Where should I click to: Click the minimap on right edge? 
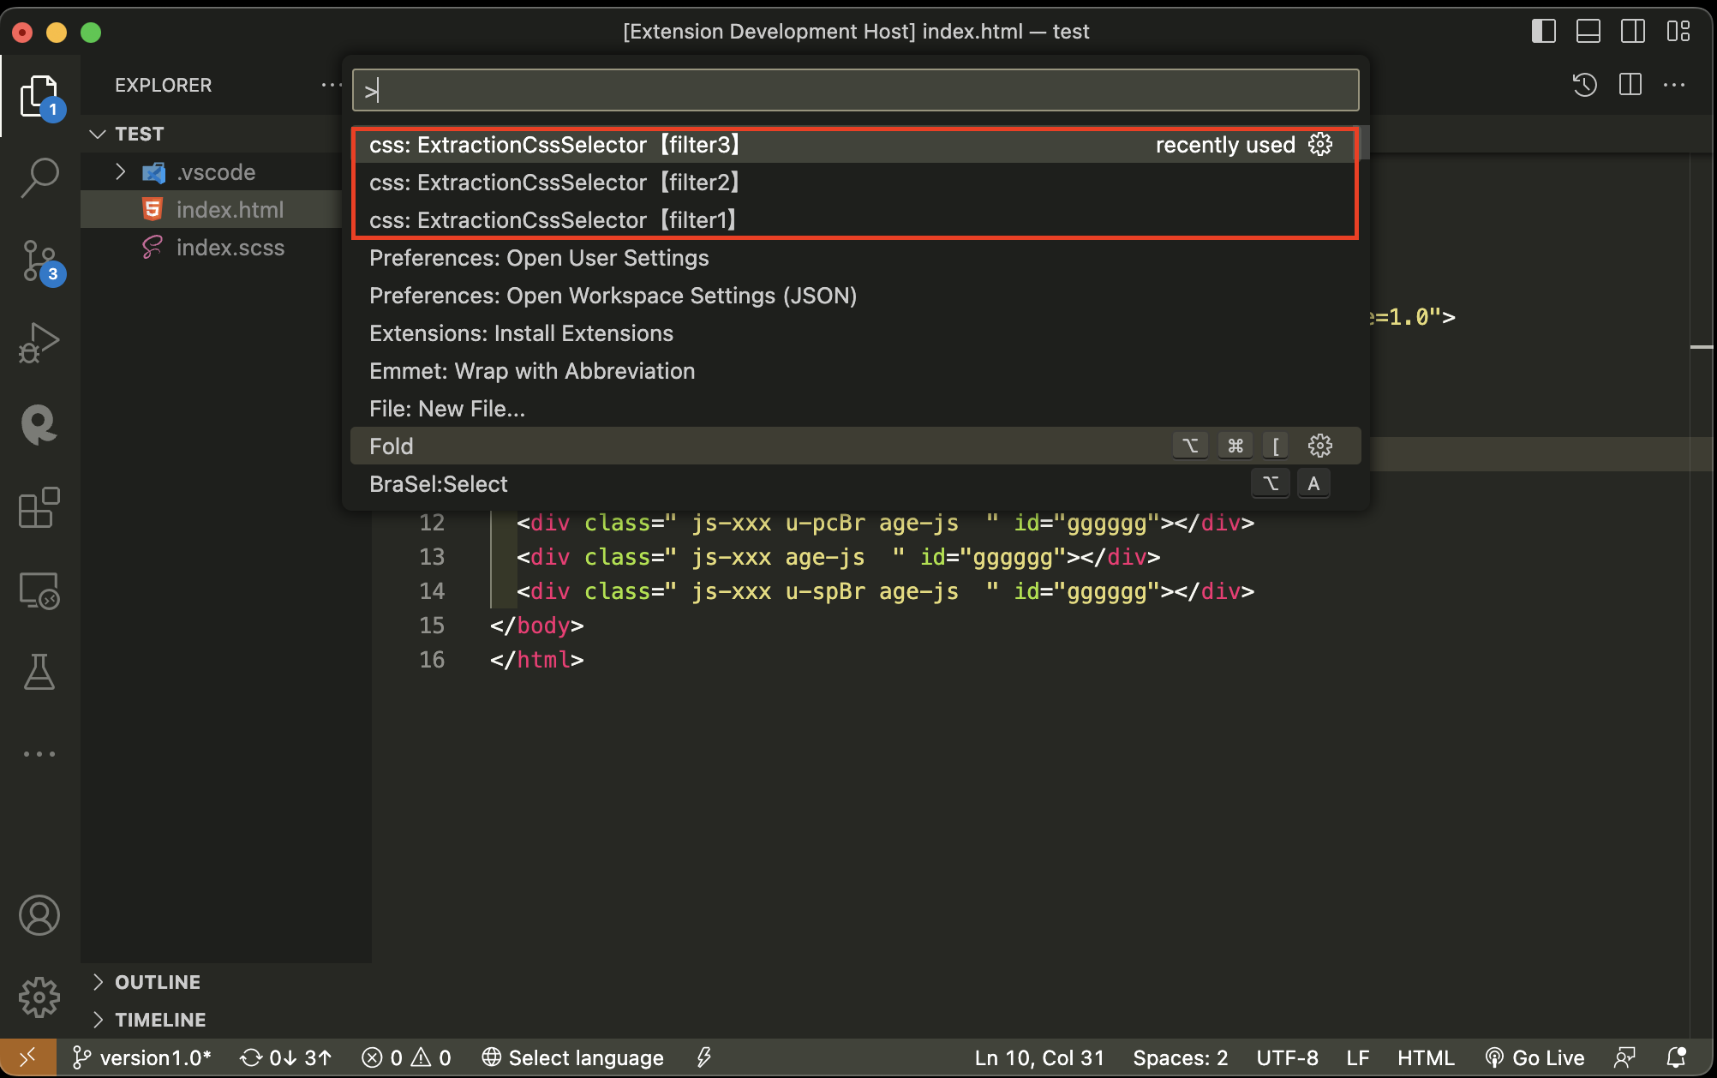pos(1701,347)
